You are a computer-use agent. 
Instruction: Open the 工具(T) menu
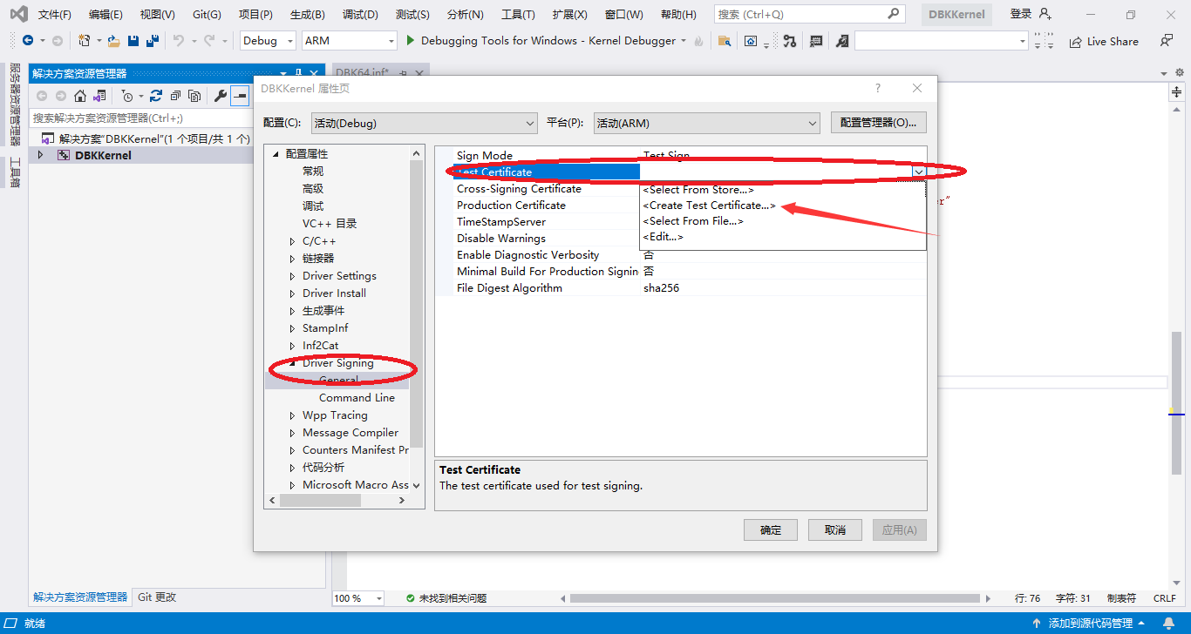518,14
